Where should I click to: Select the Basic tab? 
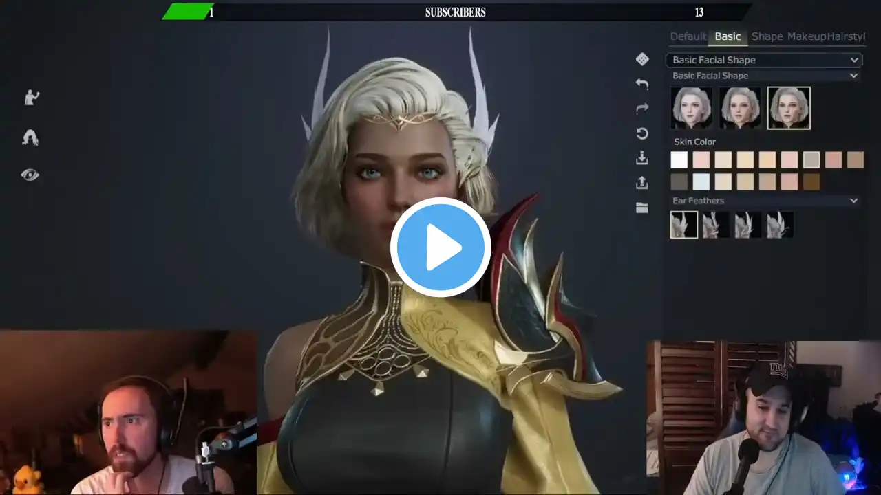tap(728, 36)
